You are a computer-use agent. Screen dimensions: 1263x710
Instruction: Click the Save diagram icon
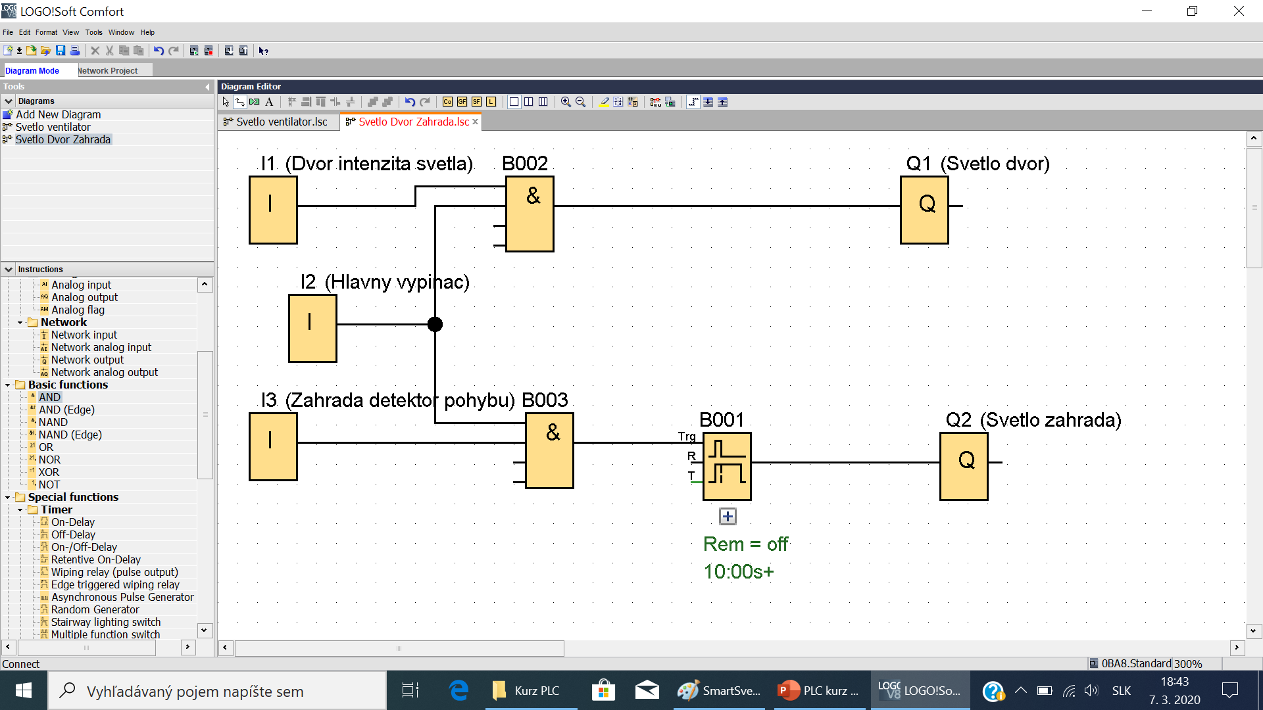[61, 51]
